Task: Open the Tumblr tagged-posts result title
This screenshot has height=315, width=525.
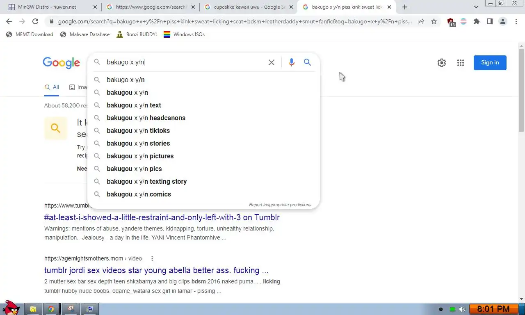Action: coord(162,217)
